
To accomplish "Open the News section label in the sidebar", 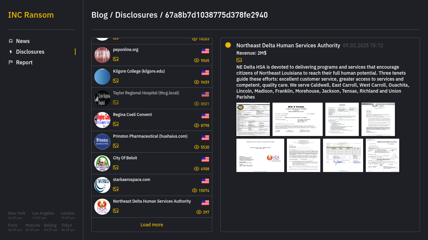I will coord(23,41).
